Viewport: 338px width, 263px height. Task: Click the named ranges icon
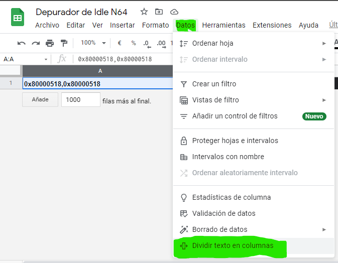coord(184,157)
